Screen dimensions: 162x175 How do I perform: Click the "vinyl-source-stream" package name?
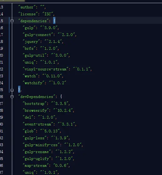pos(45,69)
